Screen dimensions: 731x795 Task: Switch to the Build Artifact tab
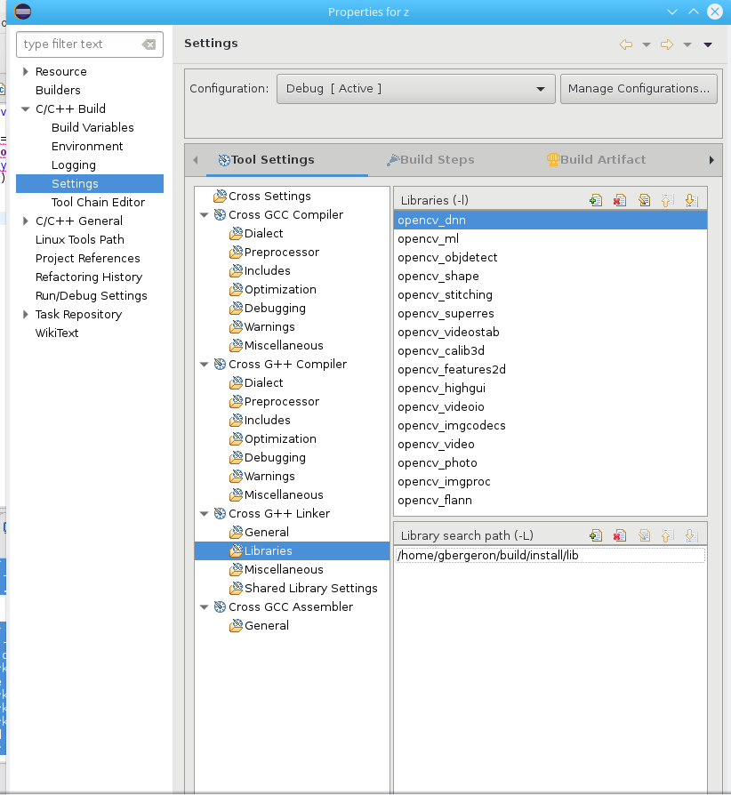coord(596,160)
